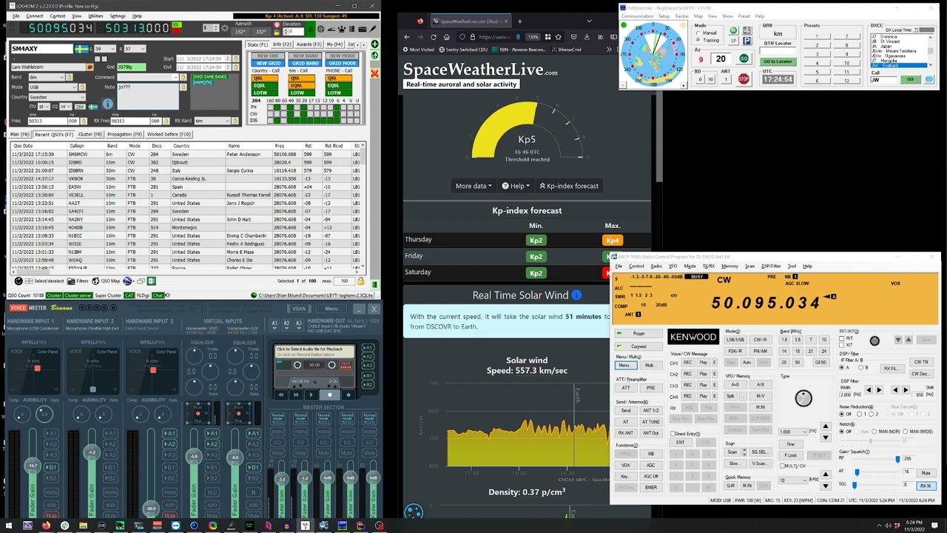Click the azimuth map in PstRotatorAz
The image size is (947, 533).
pyautogui.click(x=653, y=54)
